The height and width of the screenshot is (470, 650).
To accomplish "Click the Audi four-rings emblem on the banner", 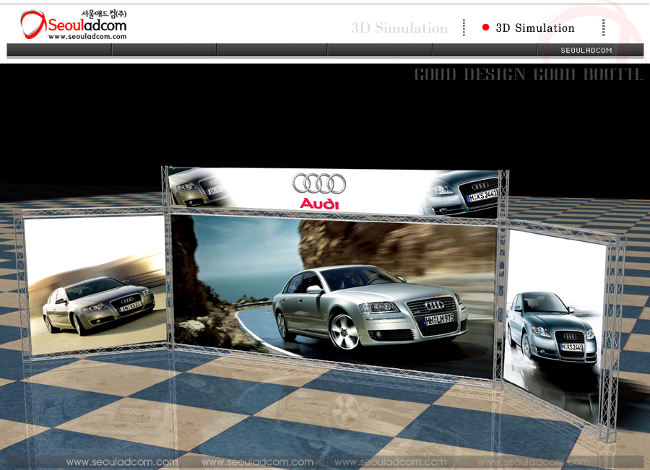I will pyautogui.click(x=319, y=183).
